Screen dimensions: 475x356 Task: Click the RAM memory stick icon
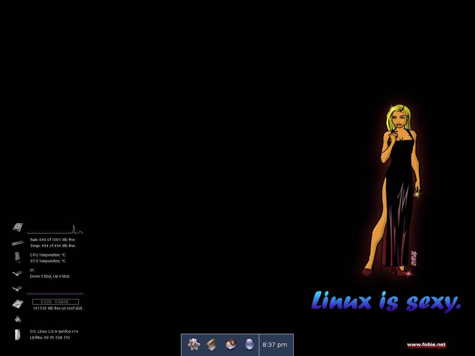(x=18, y=243)
